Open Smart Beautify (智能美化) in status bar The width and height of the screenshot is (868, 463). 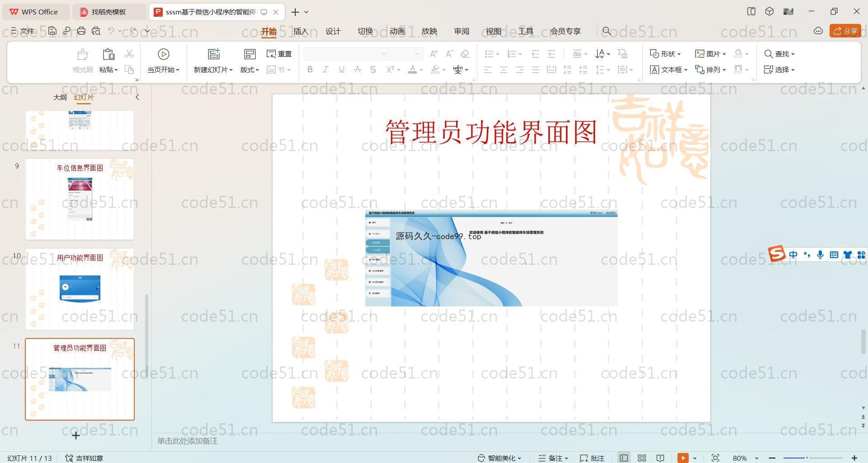500,458
